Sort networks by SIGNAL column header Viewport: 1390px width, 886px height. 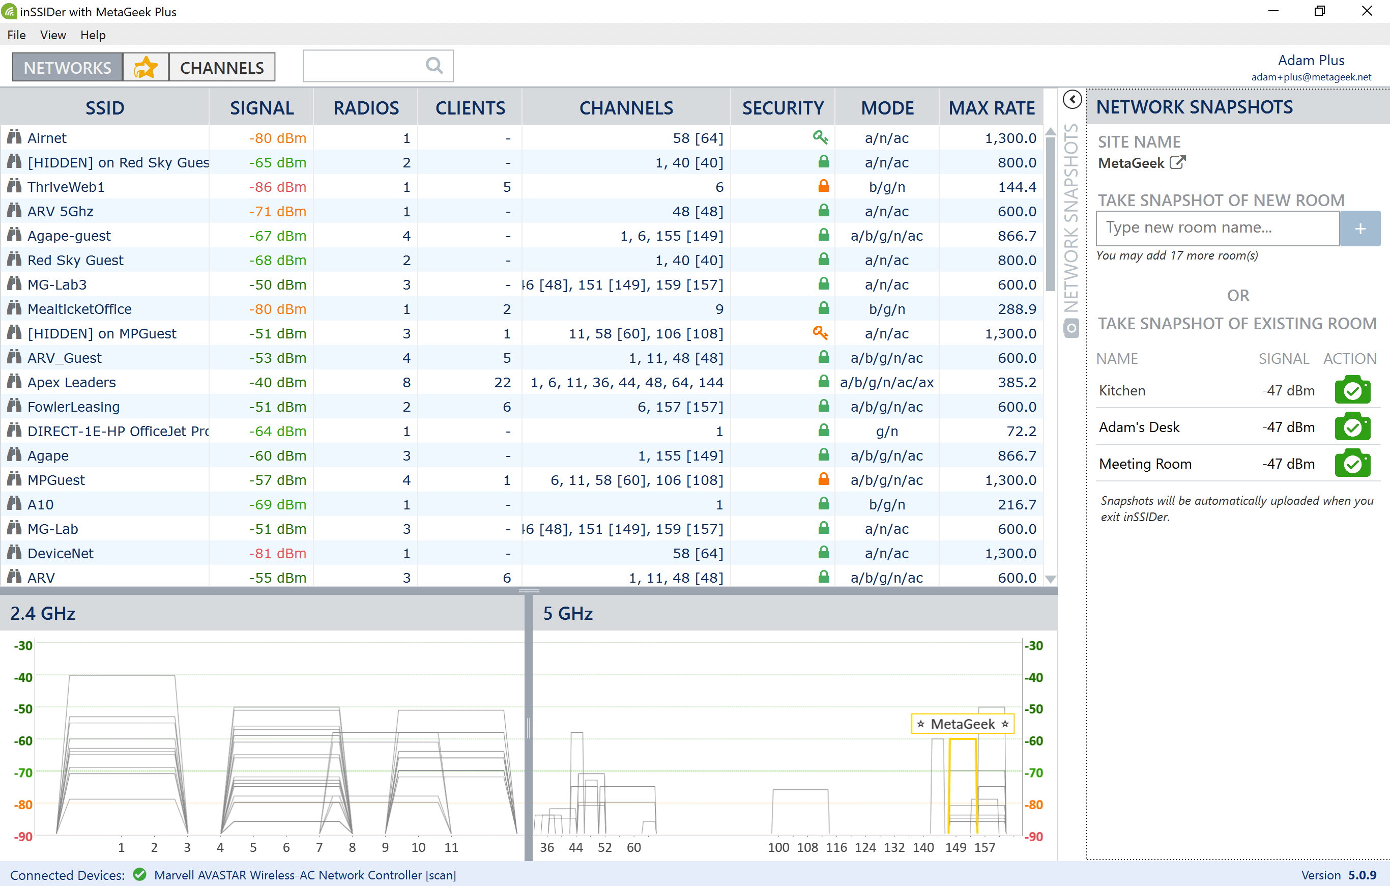262,108
